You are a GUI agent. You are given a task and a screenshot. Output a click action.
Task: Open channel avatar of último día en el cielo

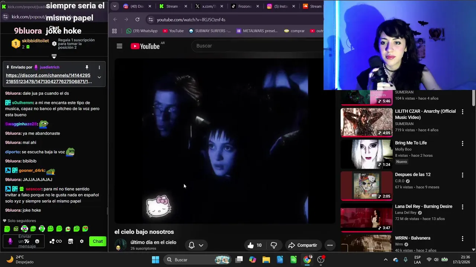tap(120, 245)
